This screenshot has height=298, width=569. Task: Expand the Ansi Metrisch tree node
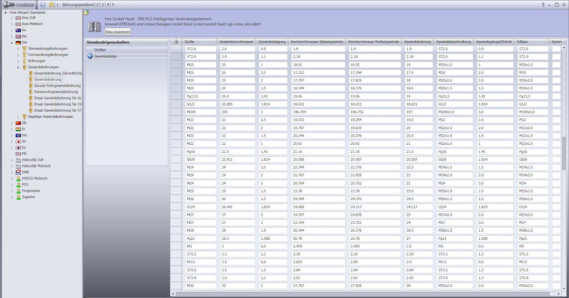pyautogui.click(x=12, y=24)
